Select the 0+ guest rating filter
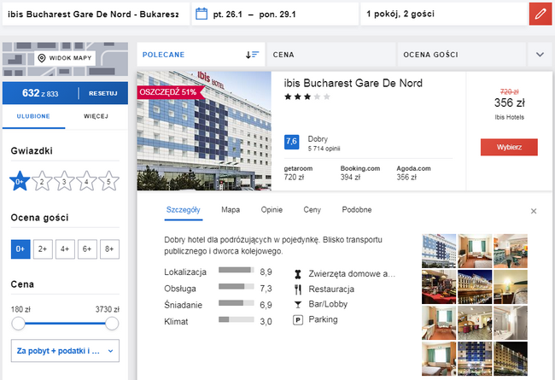Image resolution: width=555 pixels, height=380 pixels. click(x=20, y=249)
